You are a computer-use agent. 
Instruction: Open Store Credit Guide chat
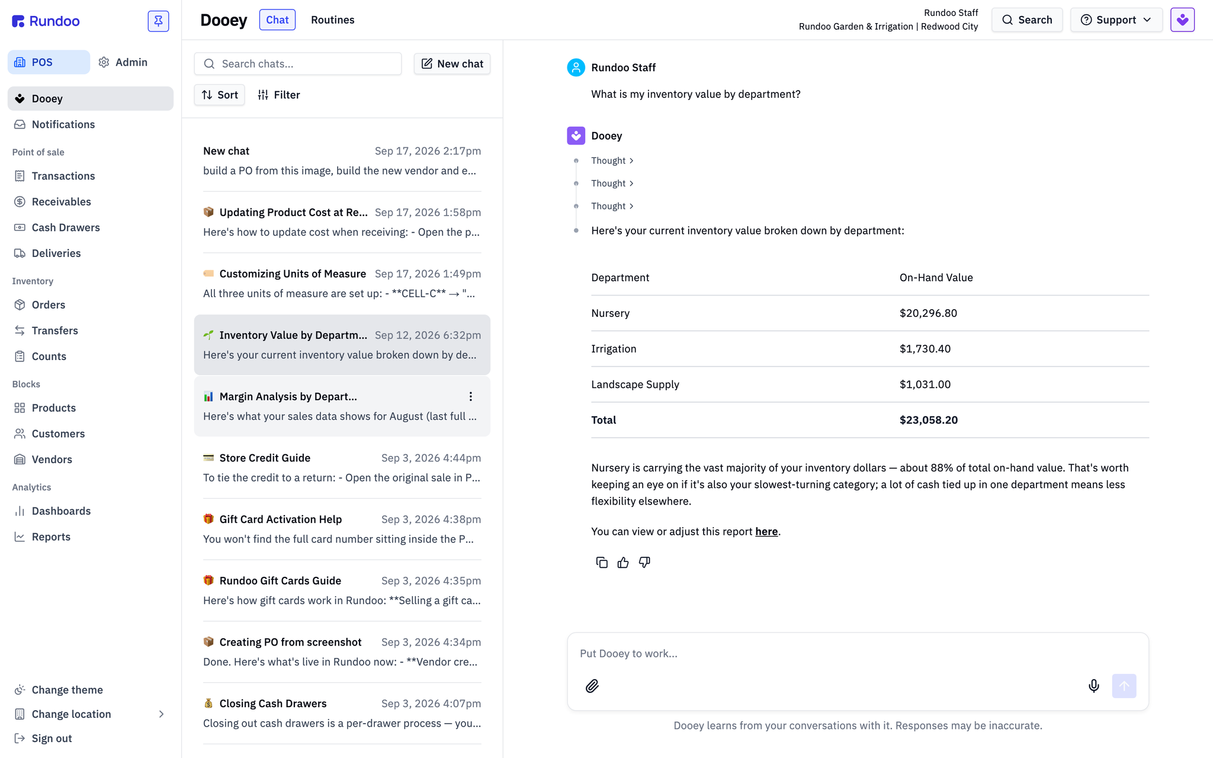coord(342,468)
